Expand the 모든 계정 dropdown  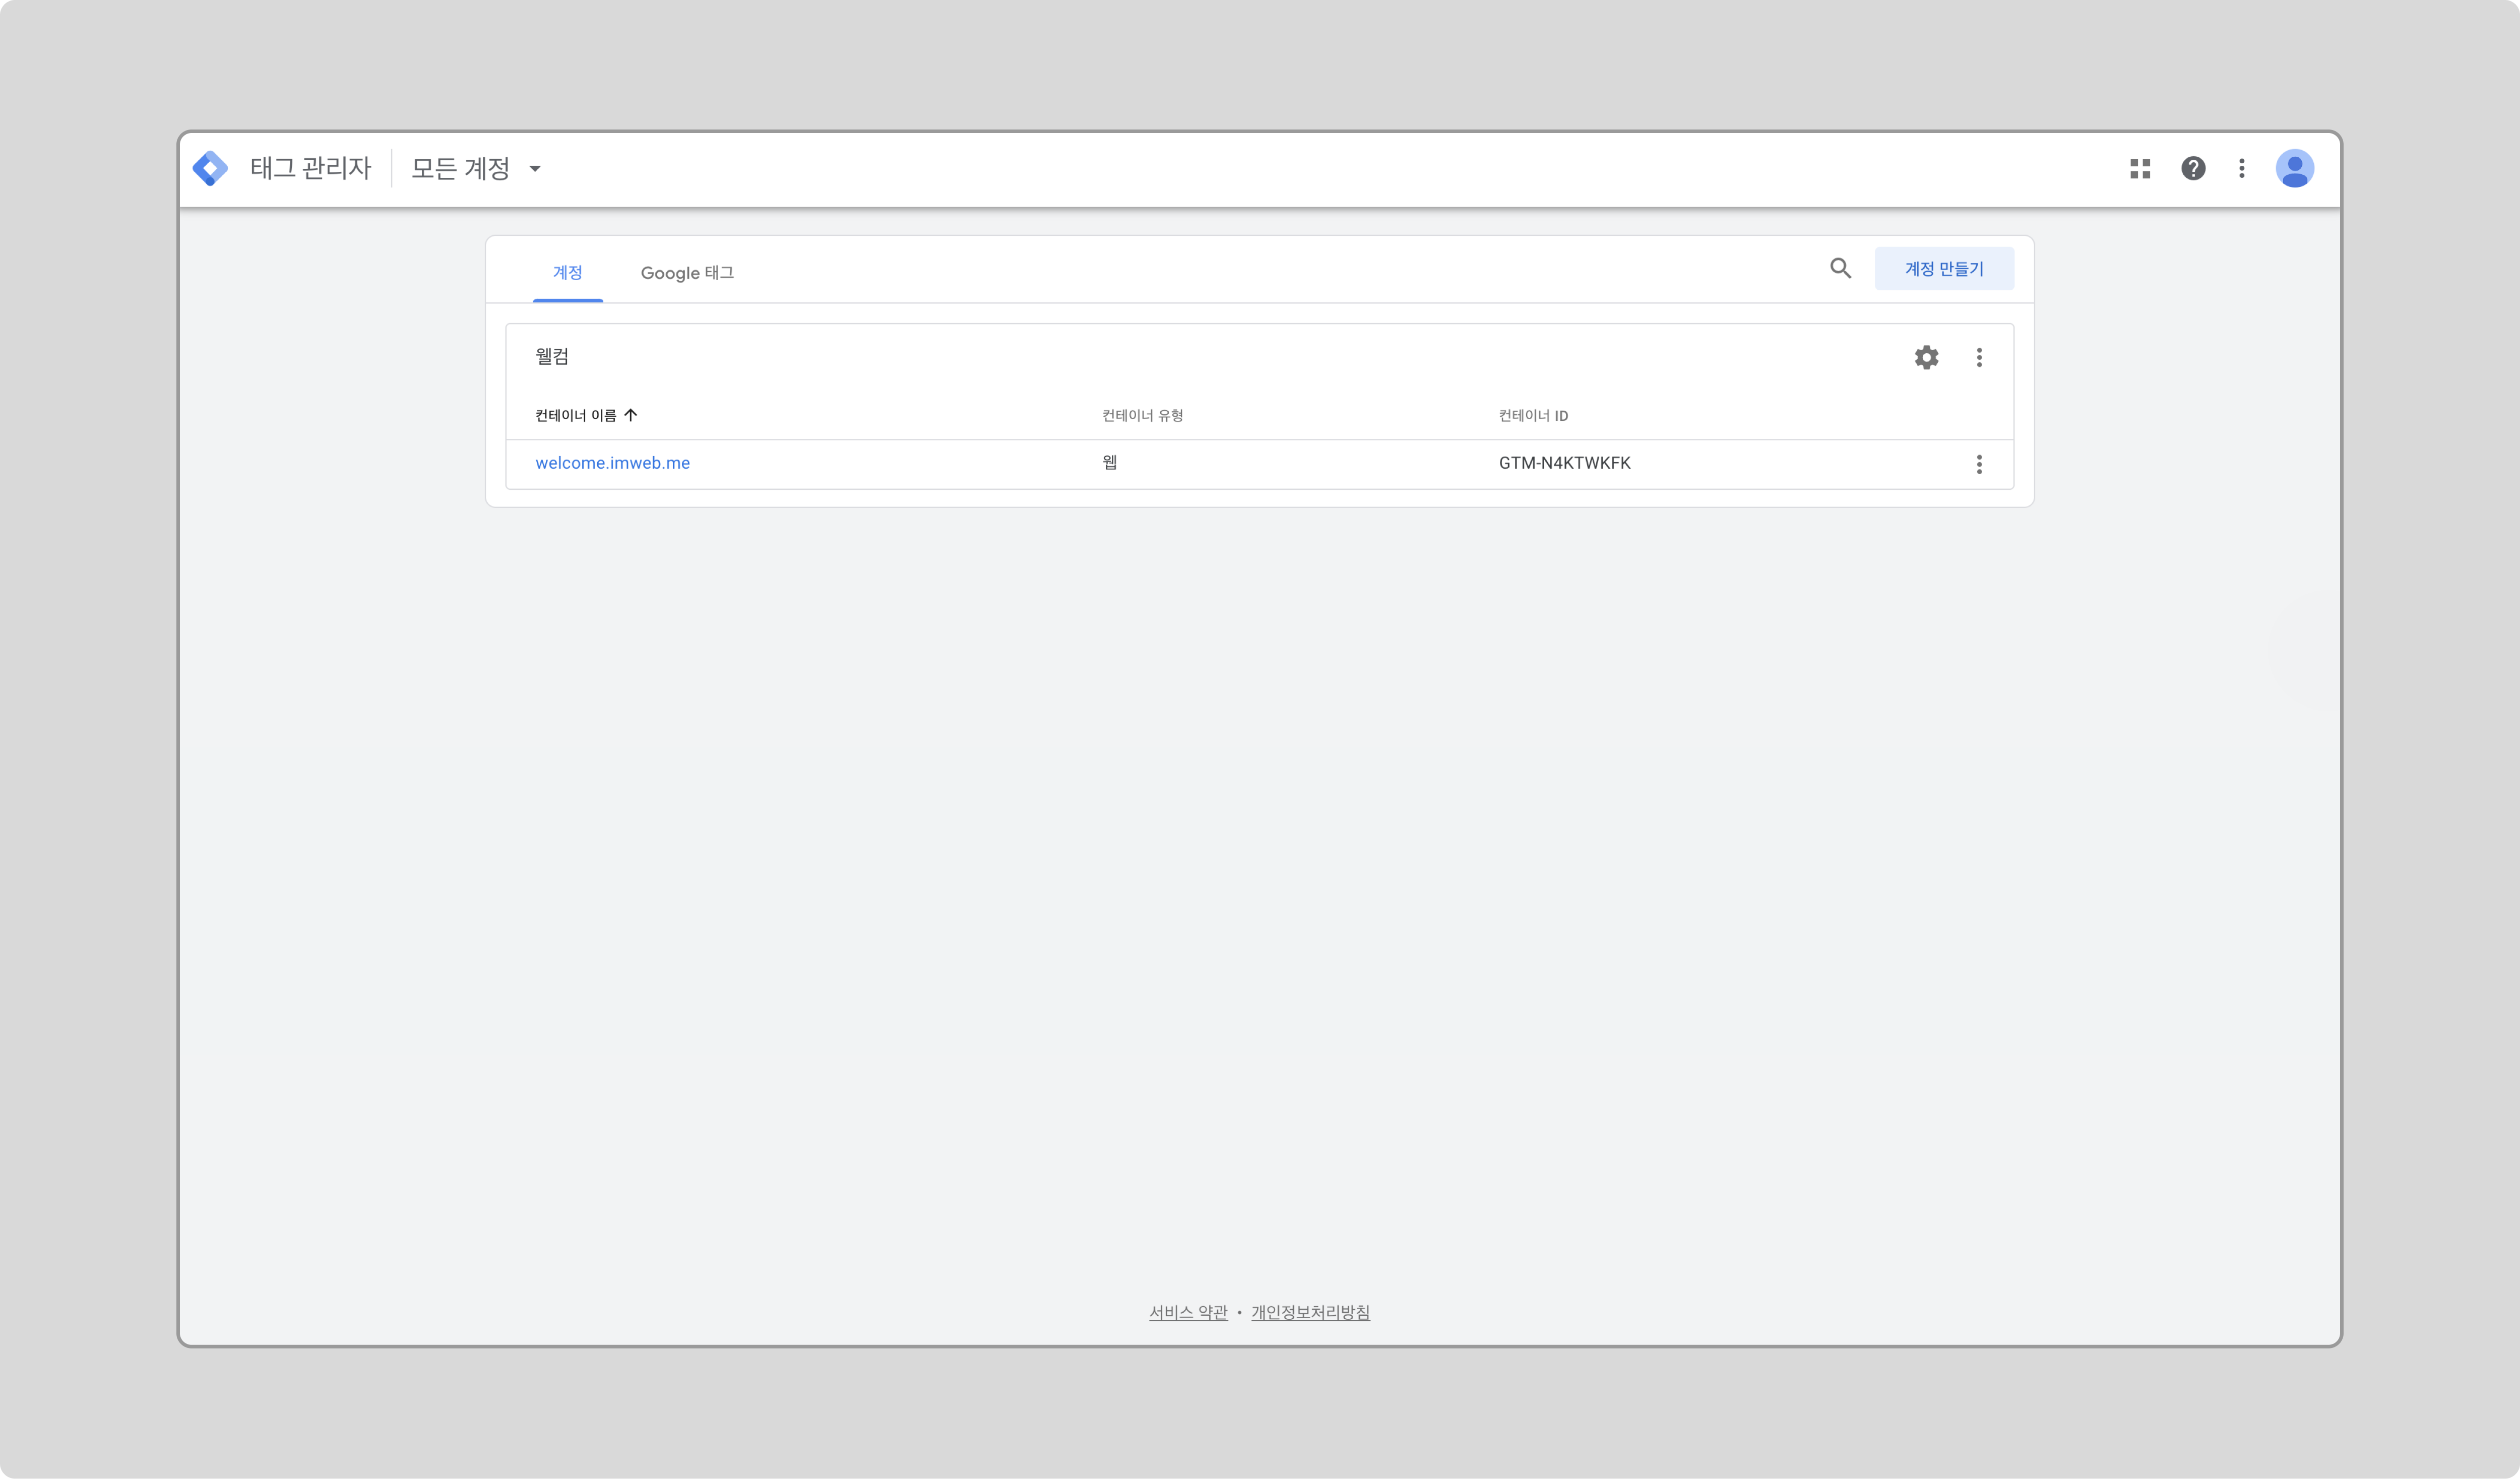[476, 169]
